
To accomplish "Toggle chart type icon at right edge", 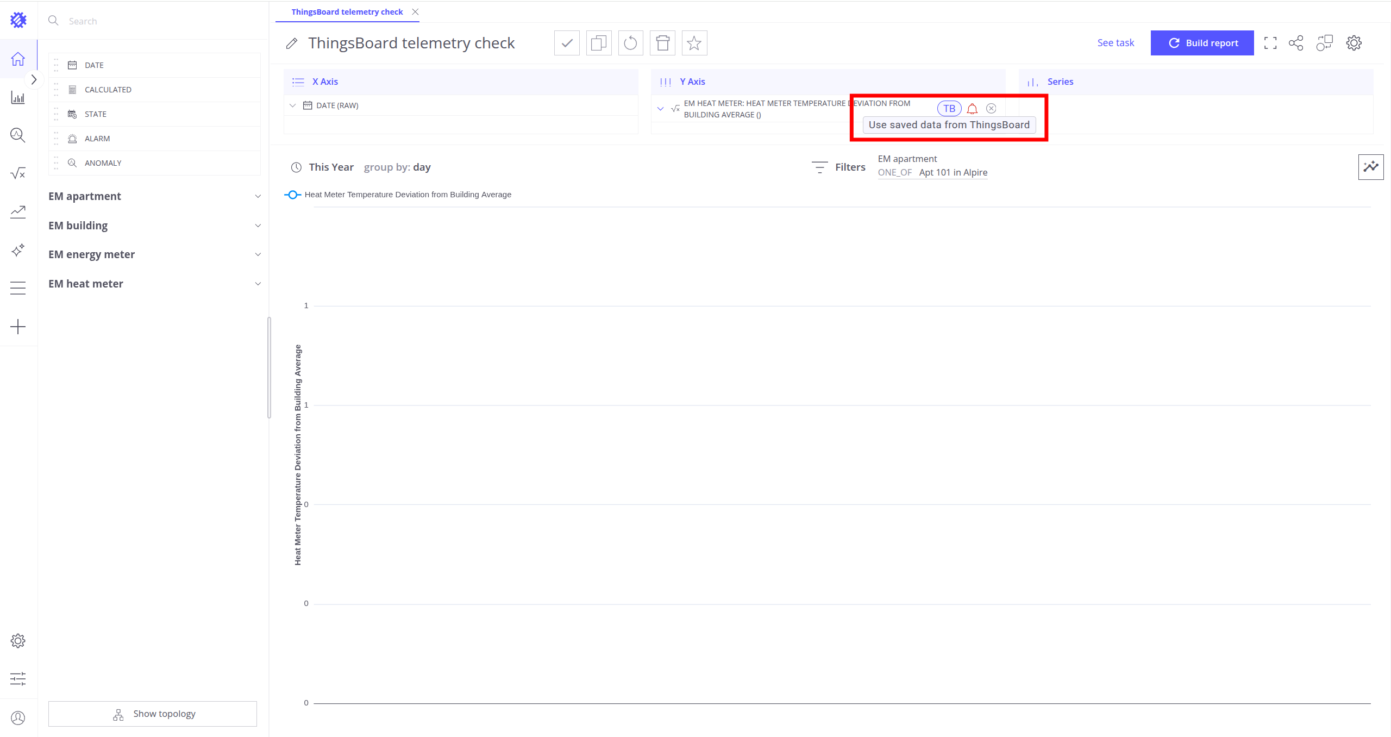I will [1370, 167].
